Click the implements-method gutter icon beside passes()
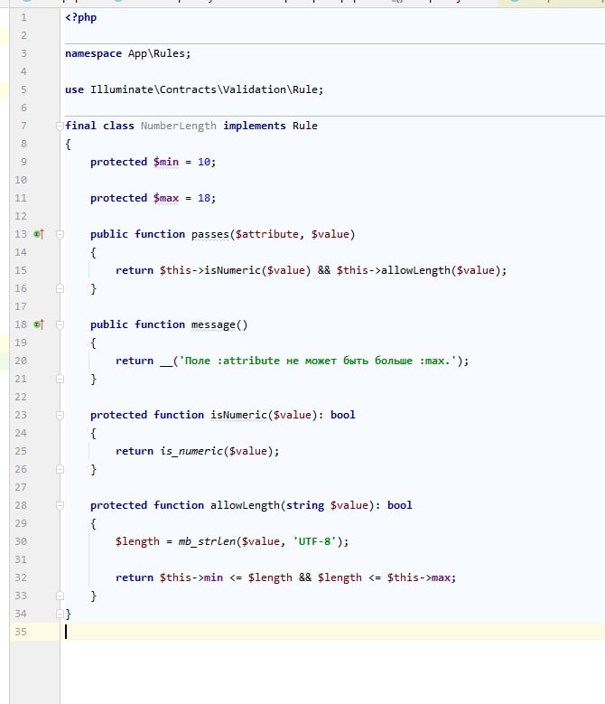 click(x=39, y=234)
